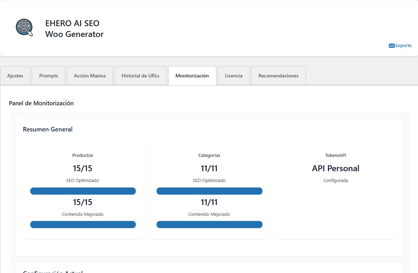Click the Productos Contenido Mejorado progress bar

83,225
